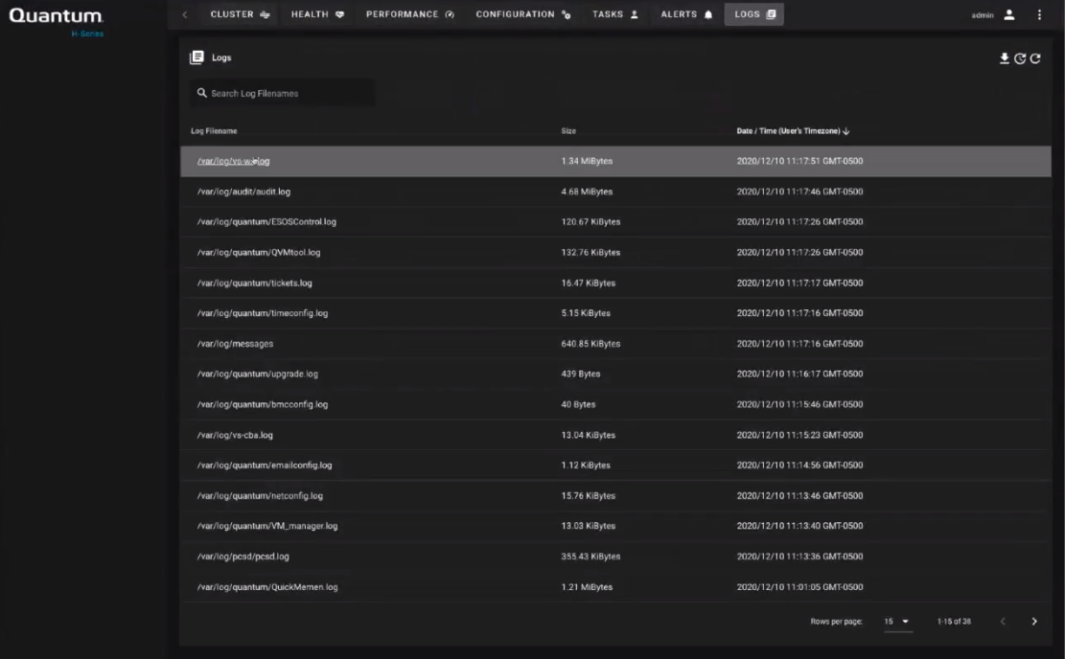Switch to the Health tab
This screenshot has width=1065, height=659.
[x=317, y=14]
